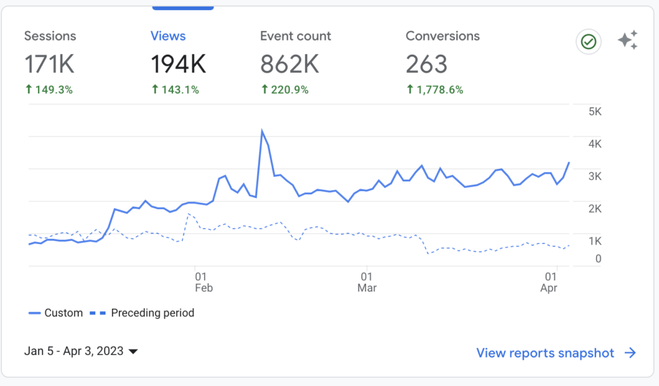Click the up arrow beside 1,778.6% Conversions
Viewport: 659px width, 386px height.
409,90
